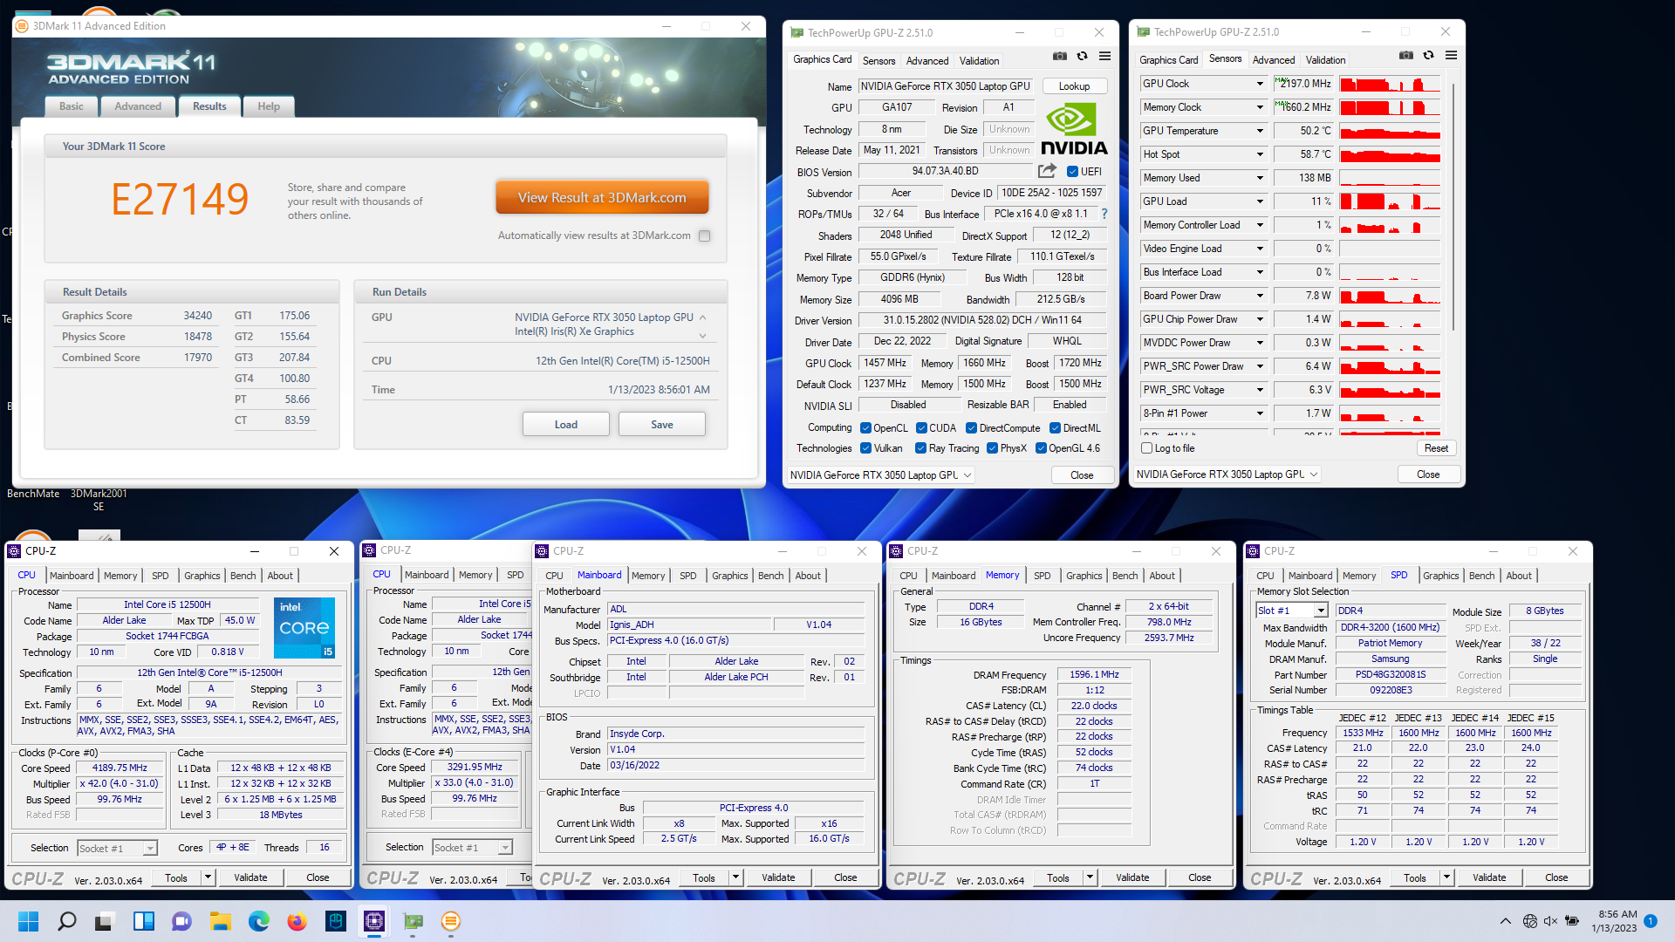Click the volume muted tray icon

pyautogui.click(x=1550, y=921)
